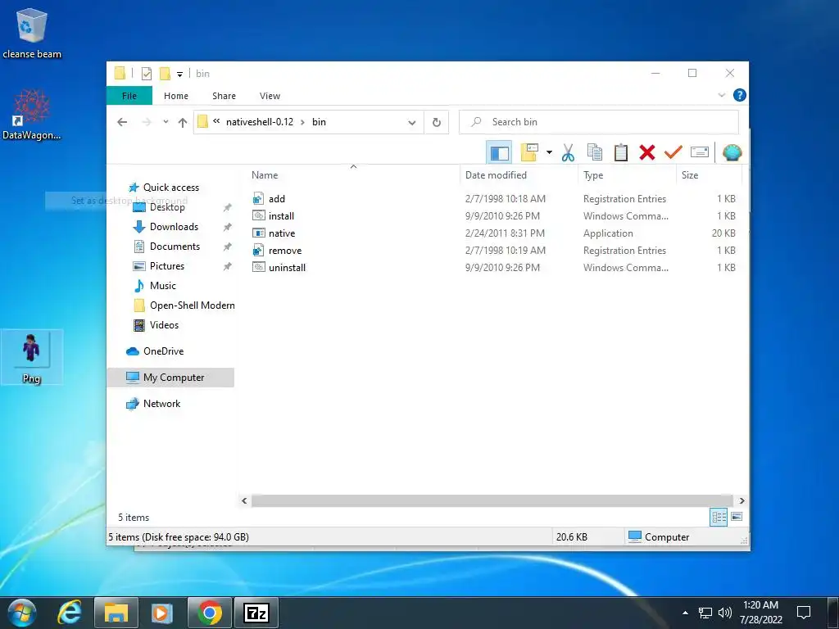The height and width of the screenshot is (629, 839).
Task: Expand hidden path chevron in address bar
Action: pos(216,121)
